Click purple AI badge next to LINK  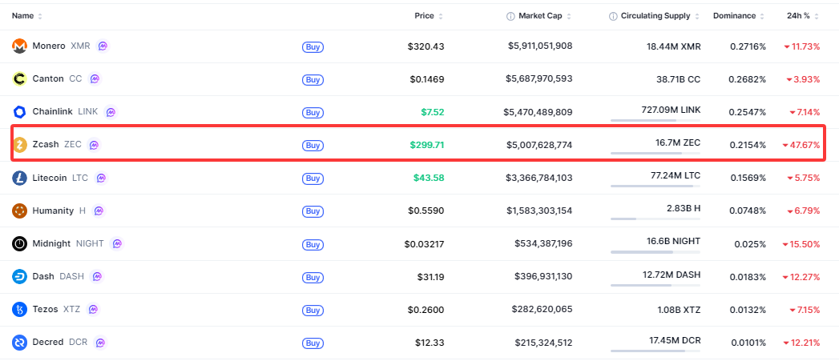click(111, 112)
